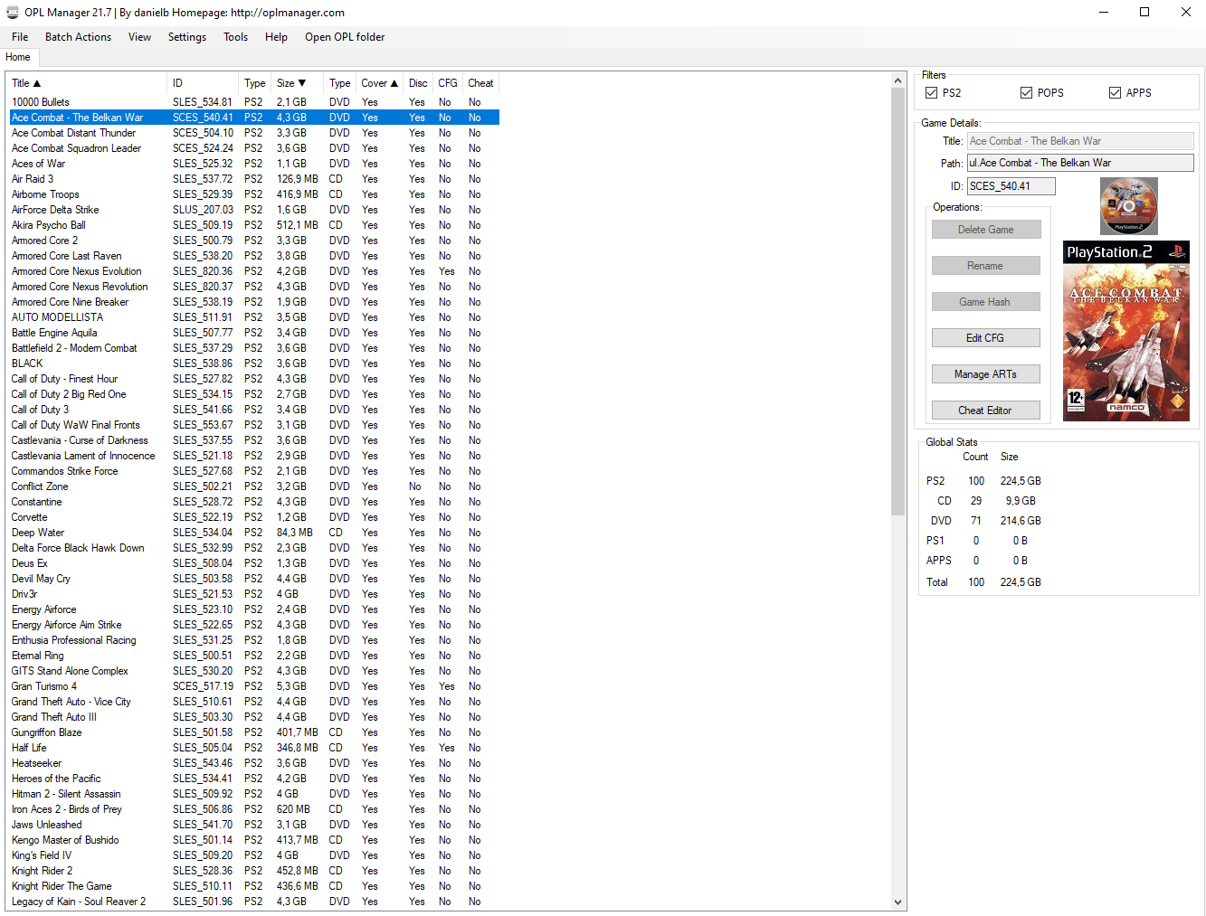Viewport: 1206px width, 916px height.
Task: Select Driv3r in the game list
Action: [254, 594]
